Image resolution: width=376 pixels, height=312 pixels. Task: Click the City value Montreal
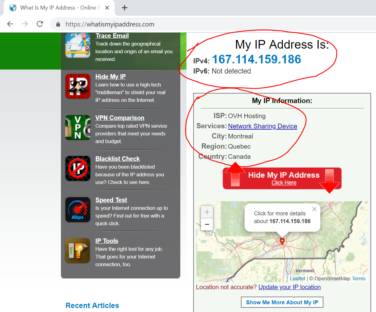(241, 136)
